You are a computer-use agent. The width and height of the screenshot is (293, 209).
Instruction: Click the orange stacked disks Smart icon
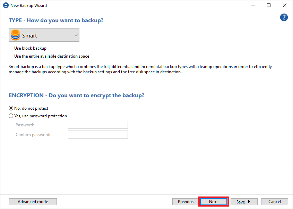click(x=15, y=35)
